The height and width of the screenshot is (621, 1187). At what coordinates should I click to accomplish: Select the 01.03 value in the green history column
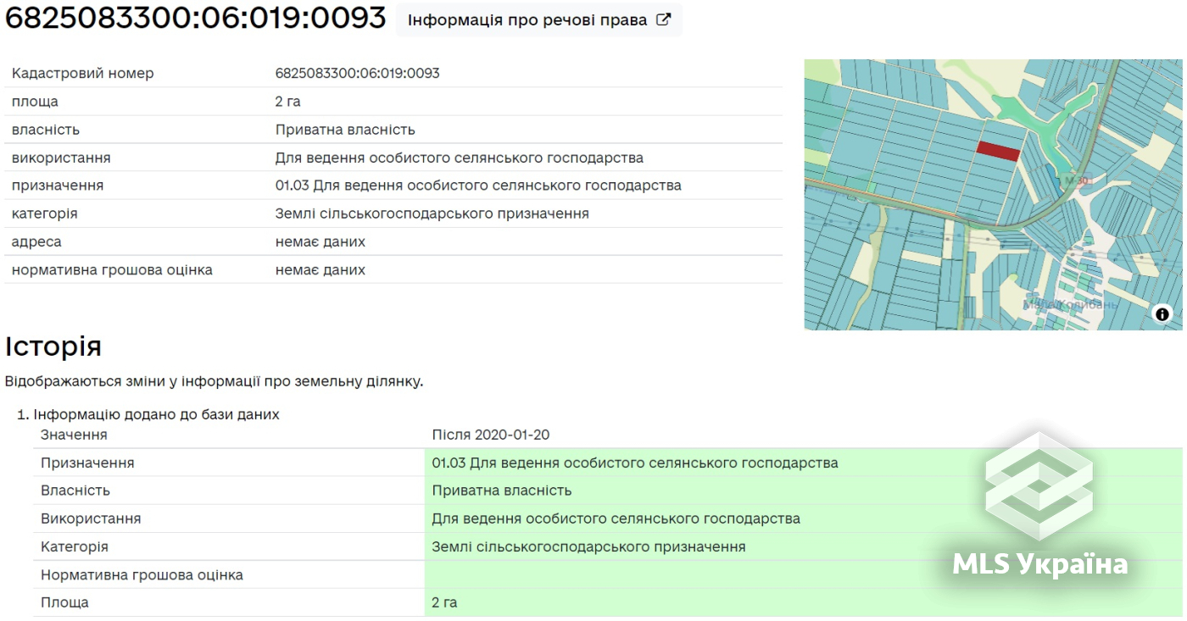635,463
